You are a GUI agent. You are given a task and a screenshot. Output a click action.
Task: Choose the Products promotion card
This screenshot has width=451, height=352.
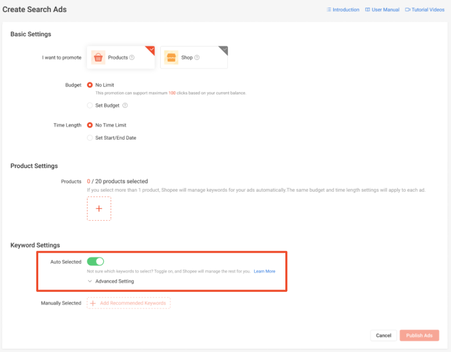[121, 57]
